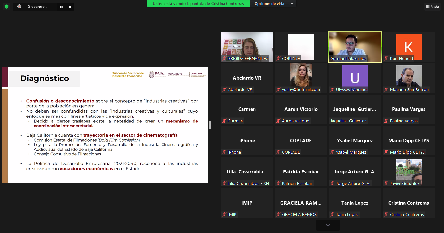The height and width of the screenshot is (233, 444).
Task: Open the Opciones de vista dropdown
Action: (273, 4)
